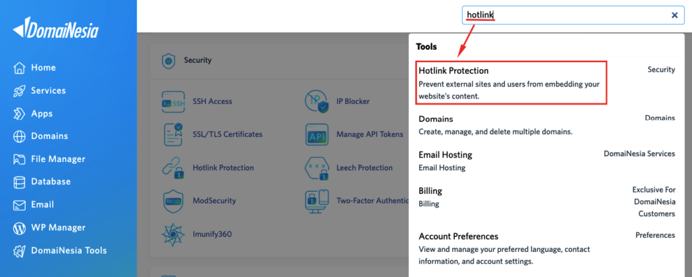This screenshot has height=277, width=692.
Task: Click the SSL/TLS Certificates icon
Action: (x=173, y=134)
